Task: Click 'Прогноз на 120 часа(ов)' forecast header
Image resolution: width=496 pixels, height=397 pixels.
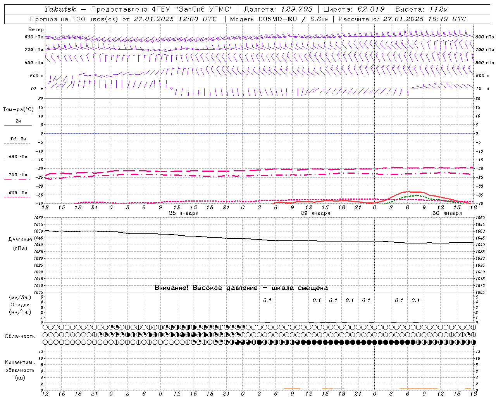Action: point(74,19)
